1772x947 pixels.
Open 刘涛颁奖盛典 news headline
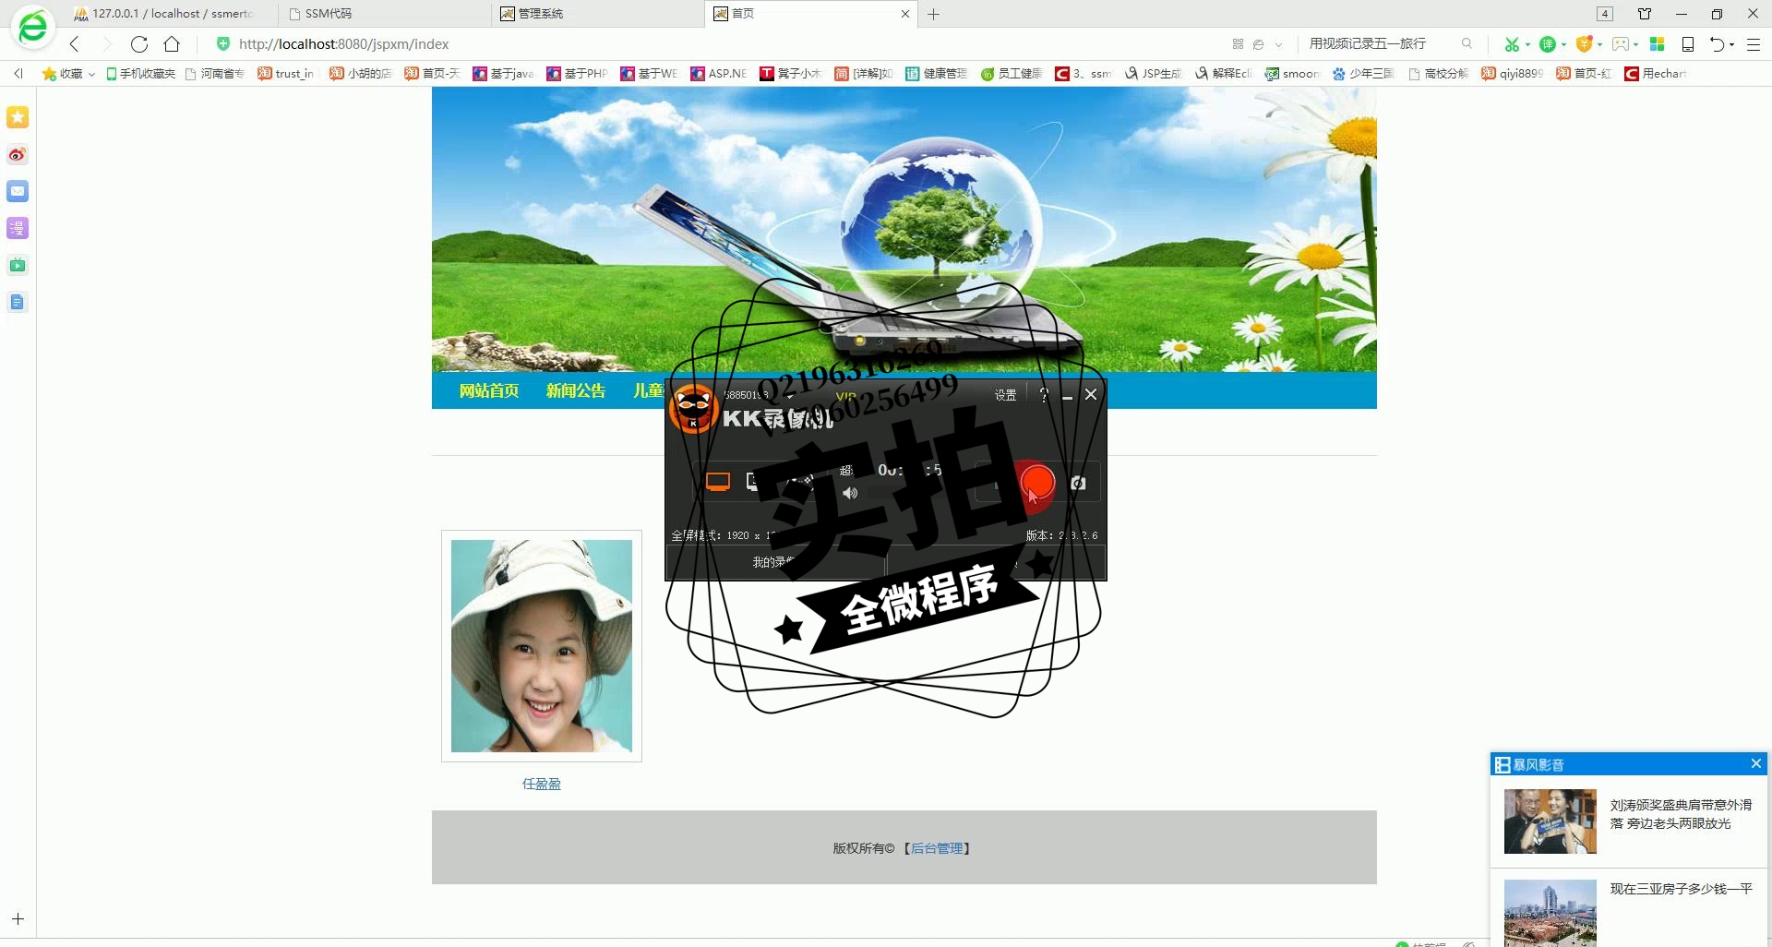(1681, 814)
